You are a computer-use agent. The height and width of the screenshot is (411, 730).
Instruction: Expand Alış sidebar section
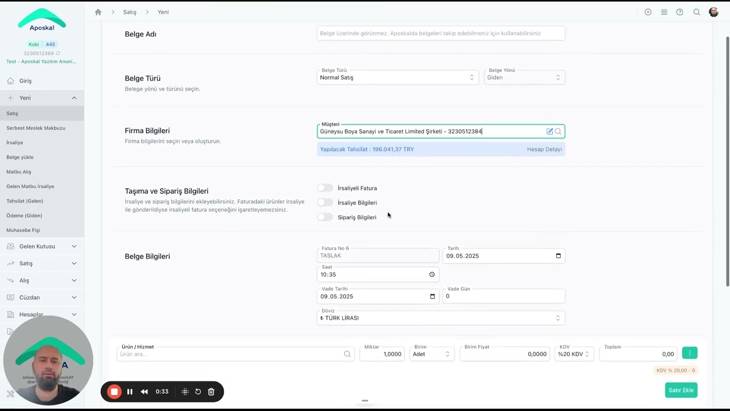(74, 280)
